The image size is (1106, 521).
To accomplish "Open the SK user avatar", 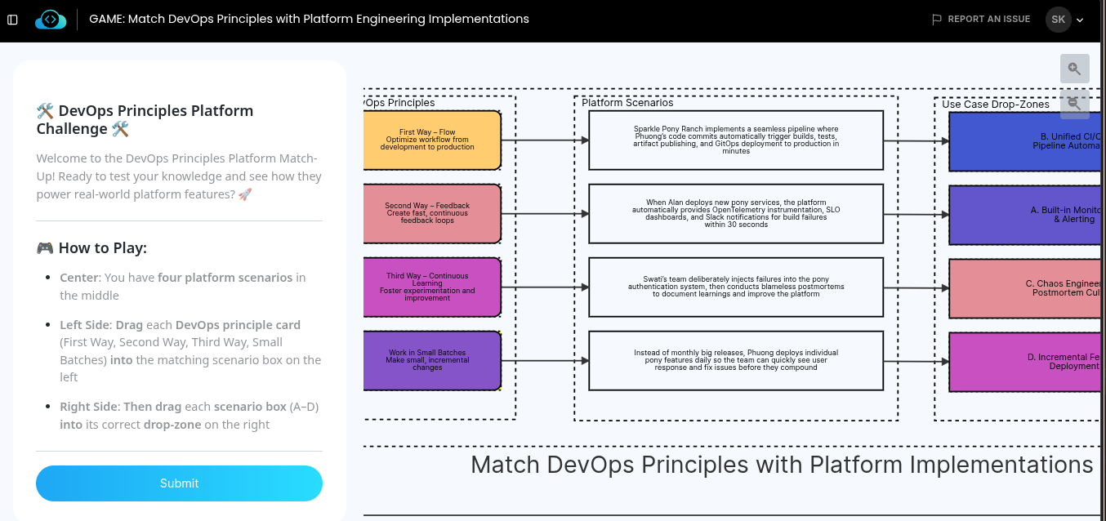I will (x=1059, y=20).
